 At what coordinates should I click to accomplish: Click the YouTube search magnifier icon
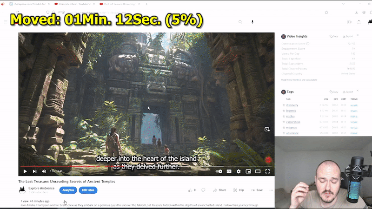pyautogui.click(x=240, y=22)
